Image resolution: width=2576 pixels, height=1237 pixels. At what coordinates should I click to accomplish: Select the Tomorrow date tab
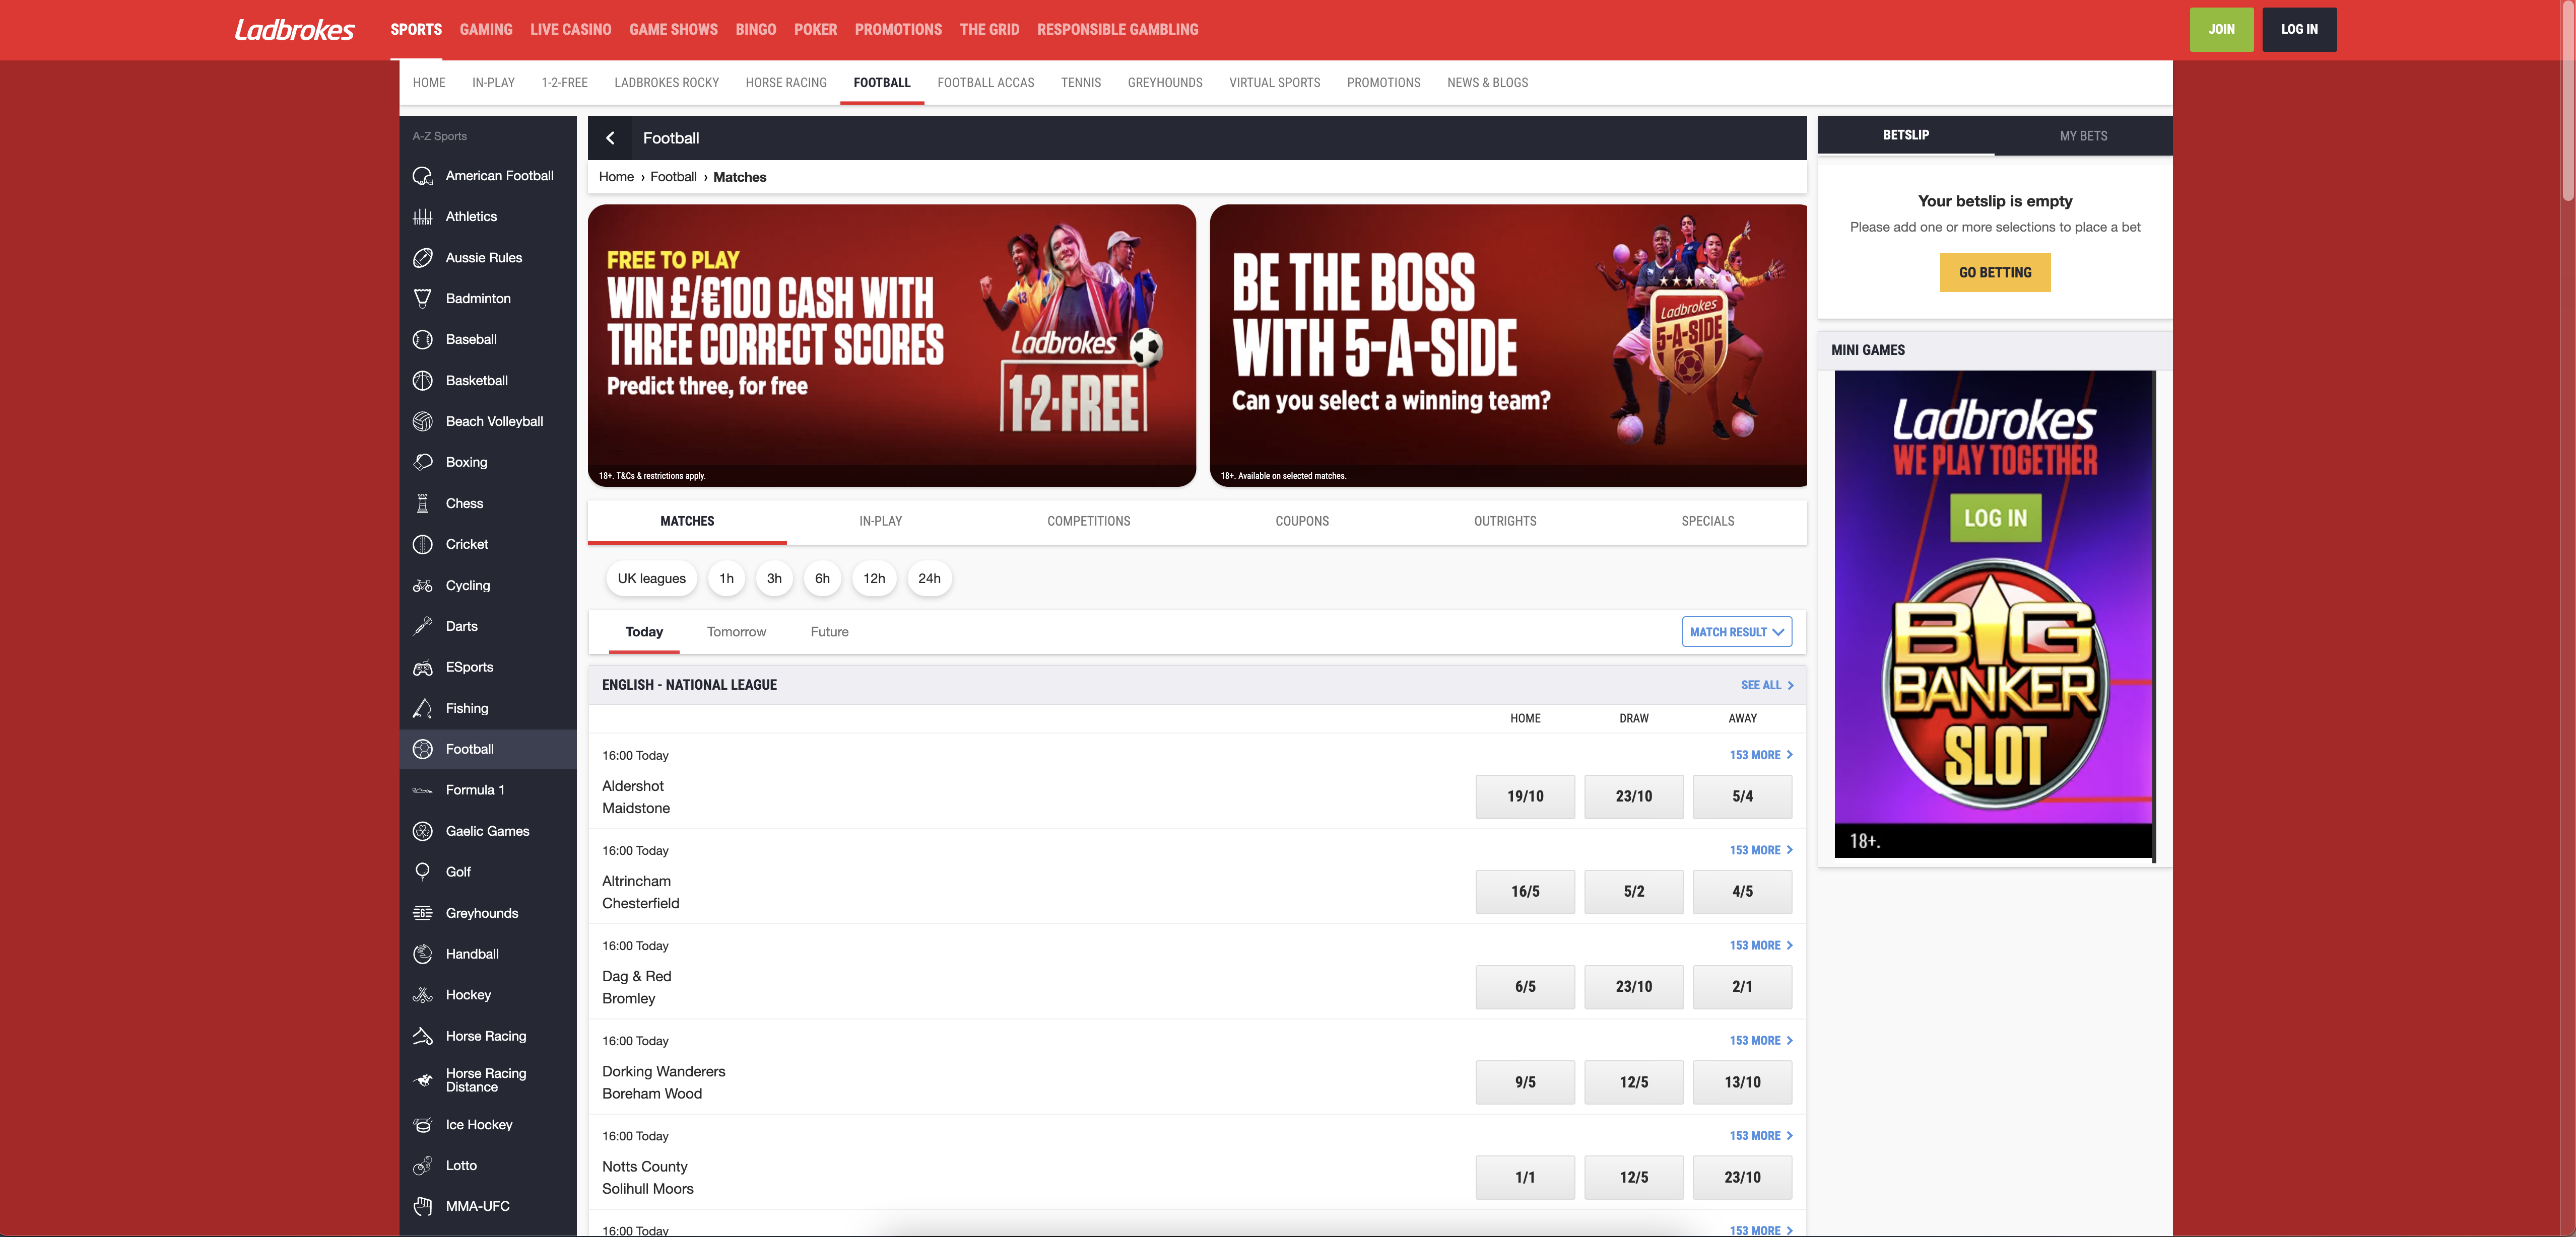tap(736, 632)
